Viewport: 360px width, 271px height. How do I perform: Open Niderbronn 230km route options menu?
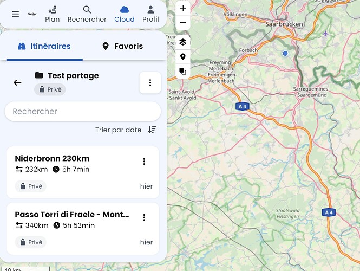click(144, 162)
